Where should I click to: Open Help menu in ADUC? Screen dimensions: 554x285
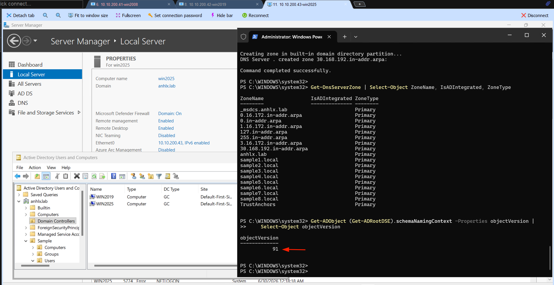(66, 168)
